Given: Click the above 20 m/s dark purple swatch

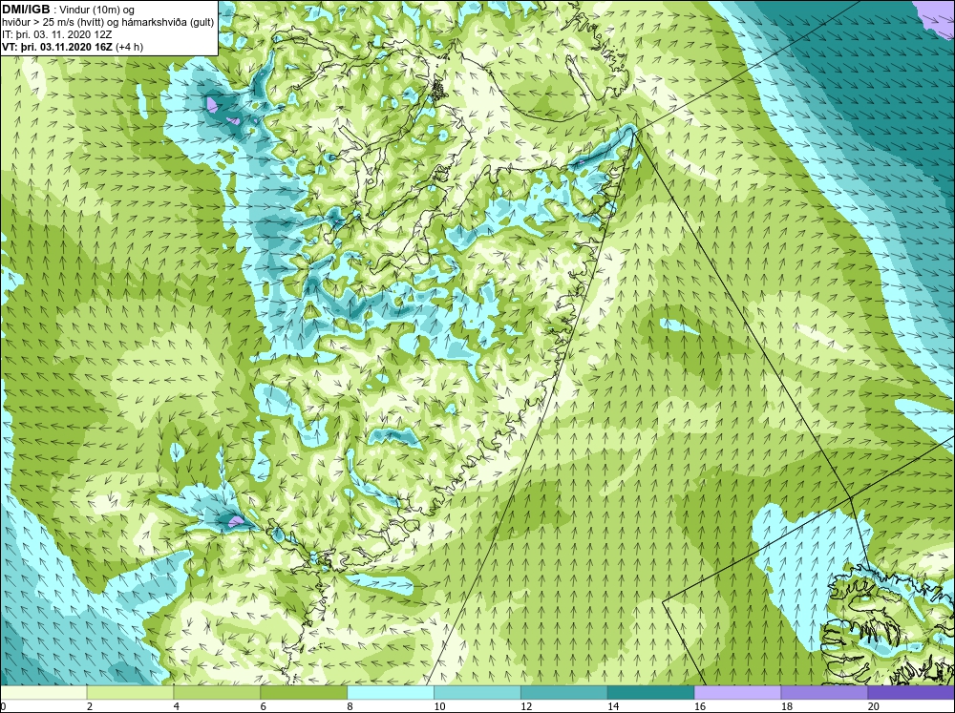Looking at the screenshot, I should (x=911, y=693).
